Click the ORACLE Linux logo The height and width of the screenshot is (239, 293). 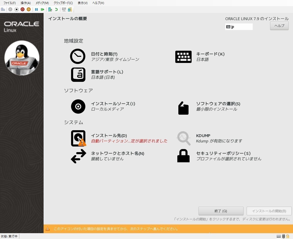point(21,26)
